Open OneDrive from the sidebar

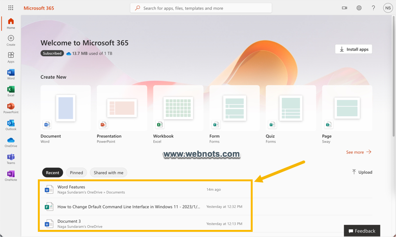point(11,142)
